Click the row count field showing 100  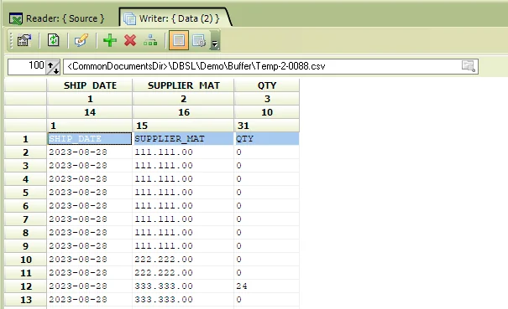(27, 66)
